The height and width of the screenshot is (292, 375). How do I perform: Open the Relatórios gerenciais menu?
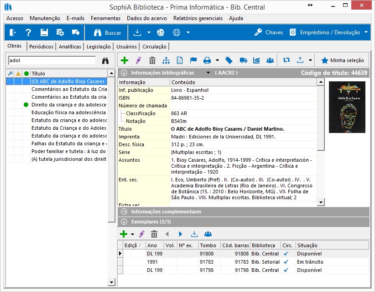pyautogui.click(x=198, y=18)
